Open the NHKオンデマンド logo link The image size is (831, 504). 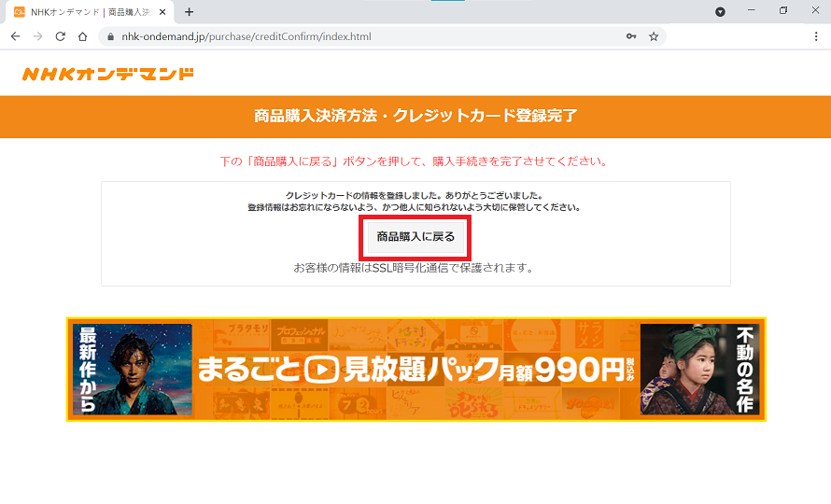(x=108, y=74)
